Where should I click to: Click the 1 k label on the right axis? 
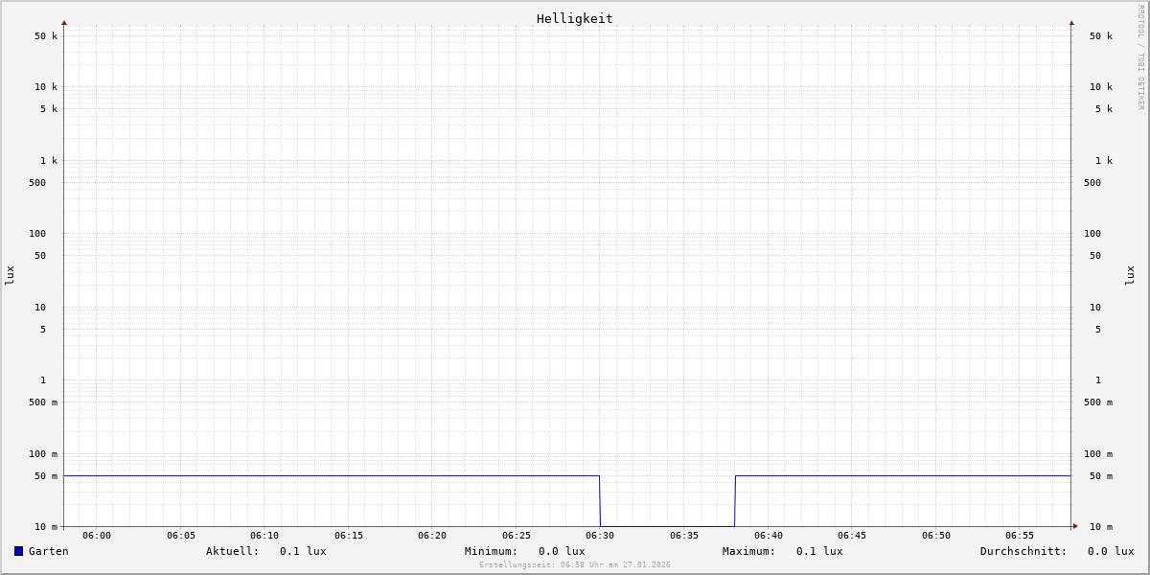click(x=1103, y=161)
